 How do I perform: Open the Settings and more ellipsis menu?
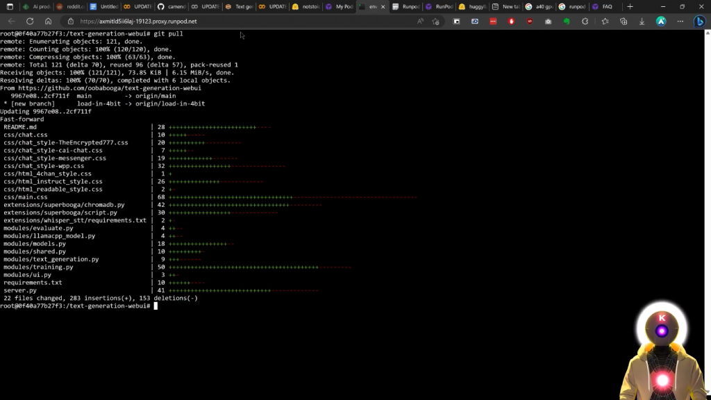[x=680, y=22]
